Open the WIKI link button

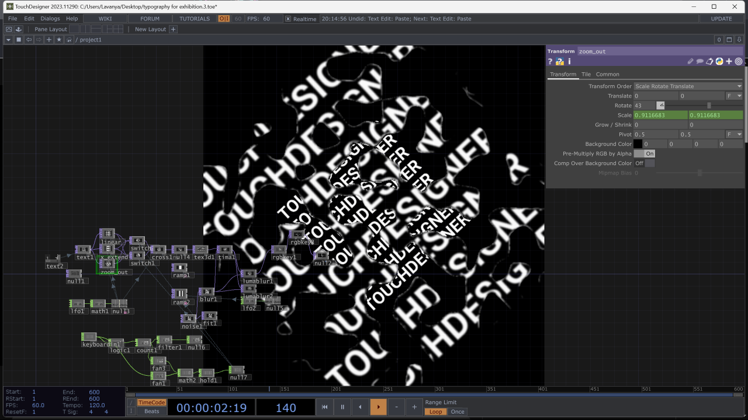[105, 19]
